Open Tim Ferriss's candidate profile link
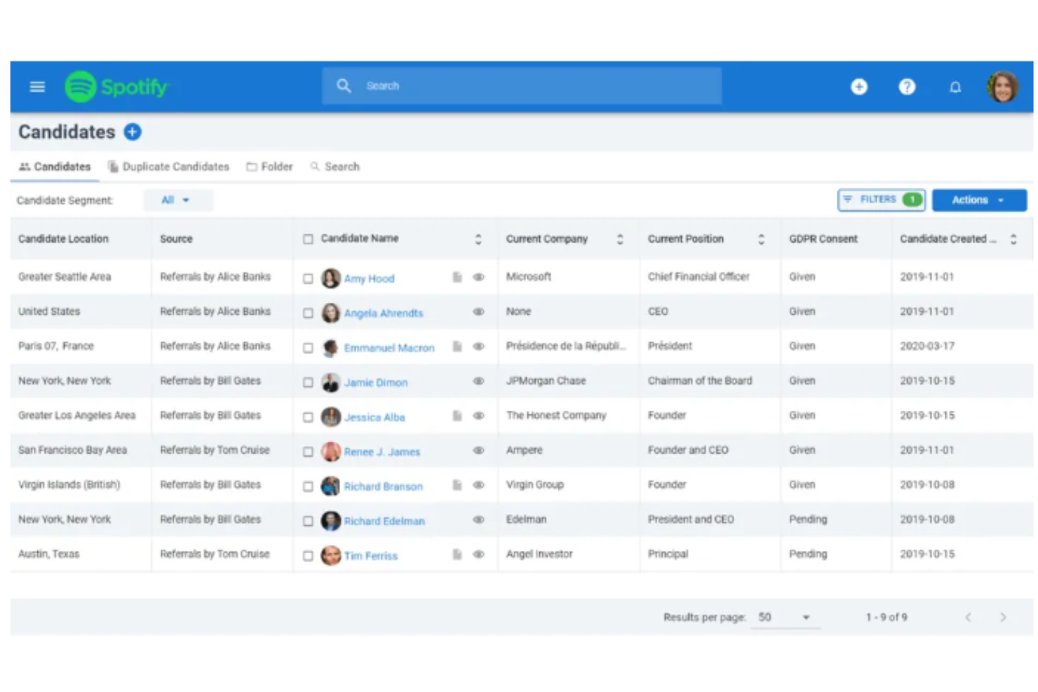 (x=371, y=557)
